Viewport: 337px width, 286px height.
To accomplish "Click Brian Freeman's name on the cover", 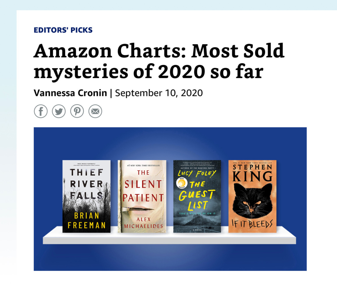I will pos(86,220).
